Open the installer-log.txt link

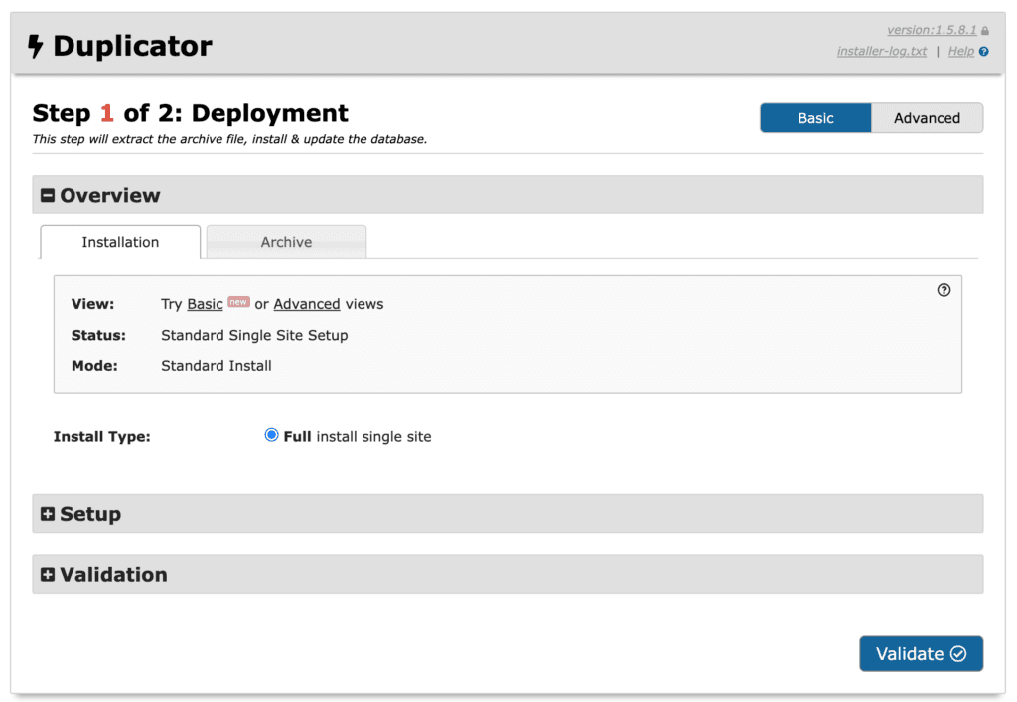(x=882, y=51)
